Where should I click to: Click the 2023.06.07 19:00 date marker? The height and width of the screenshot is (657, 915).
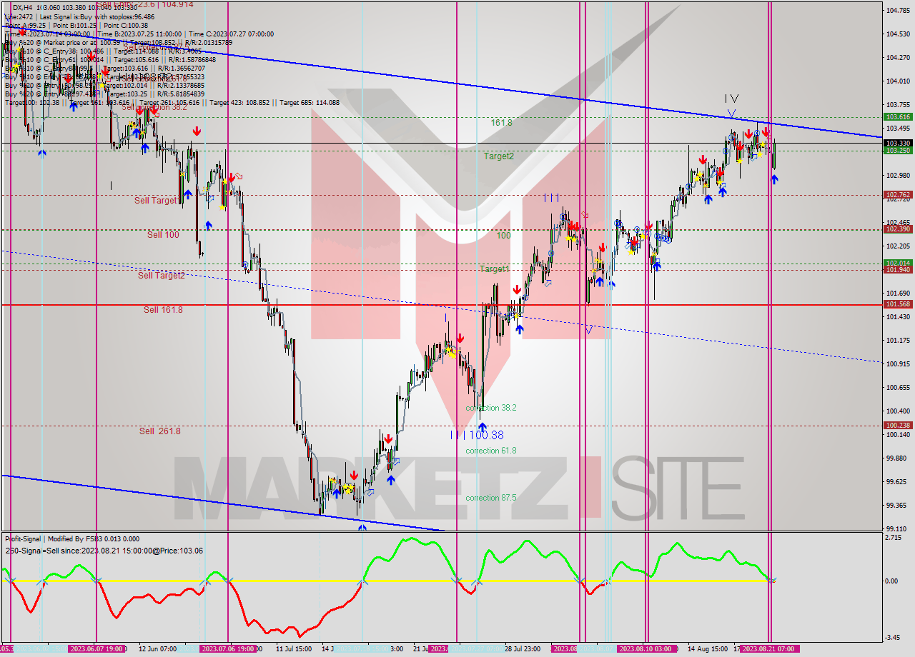point(97,648)
